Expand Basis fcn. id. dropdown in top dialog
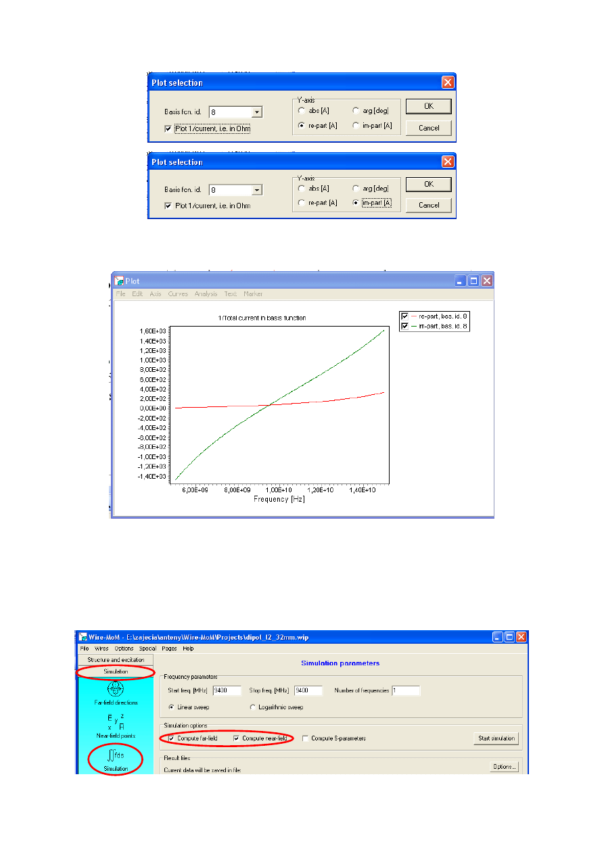 click(x=256, y=112)
